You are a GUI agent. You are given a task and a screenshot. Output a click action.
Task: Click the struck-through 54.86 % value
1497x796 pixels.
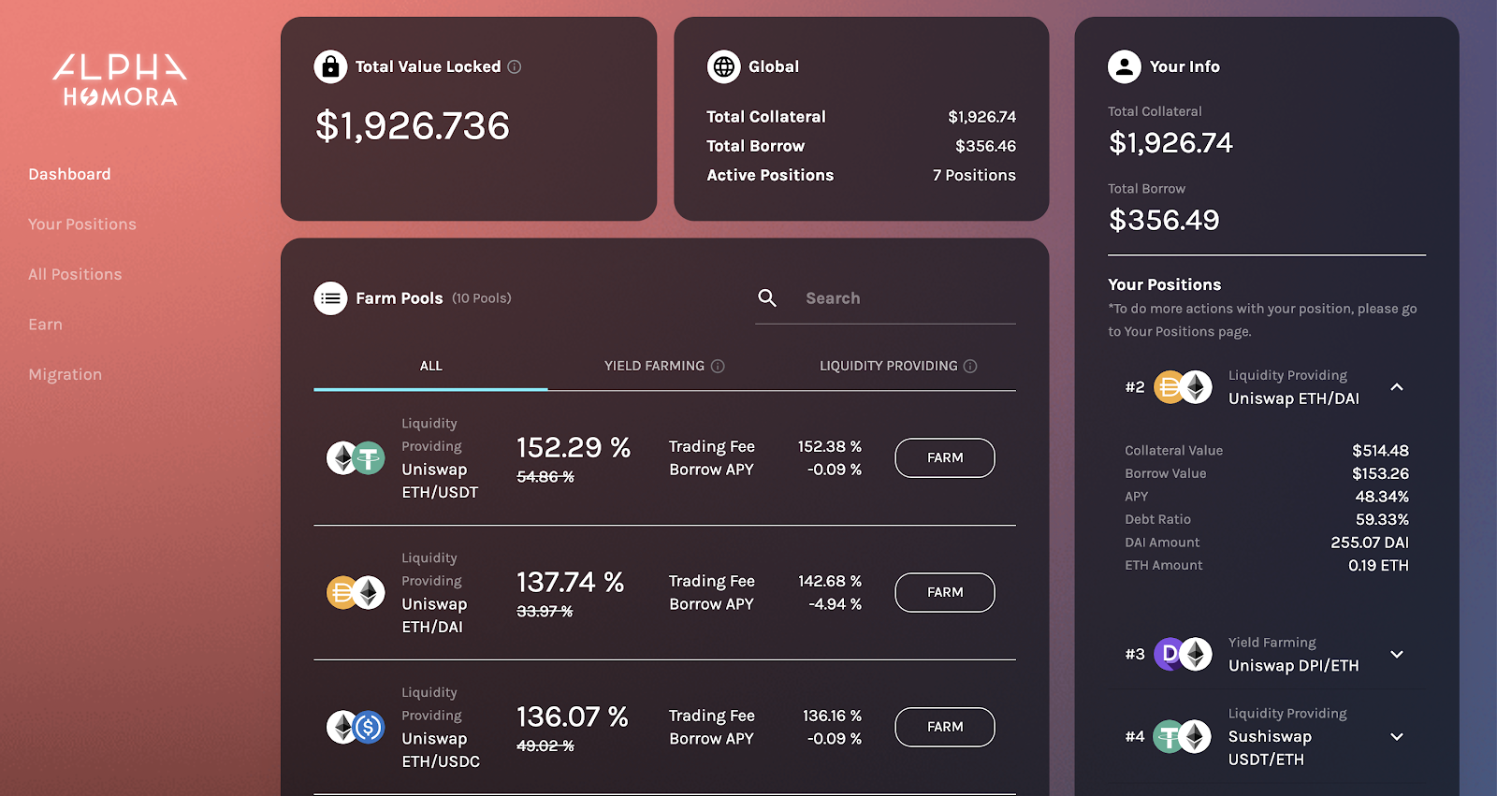[x=545, y=477]
